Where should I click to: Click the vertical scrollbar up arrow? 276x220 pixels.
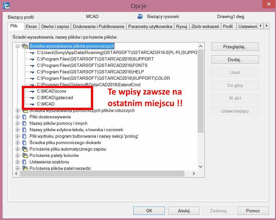pyautogui.click(x=201, y=46)
